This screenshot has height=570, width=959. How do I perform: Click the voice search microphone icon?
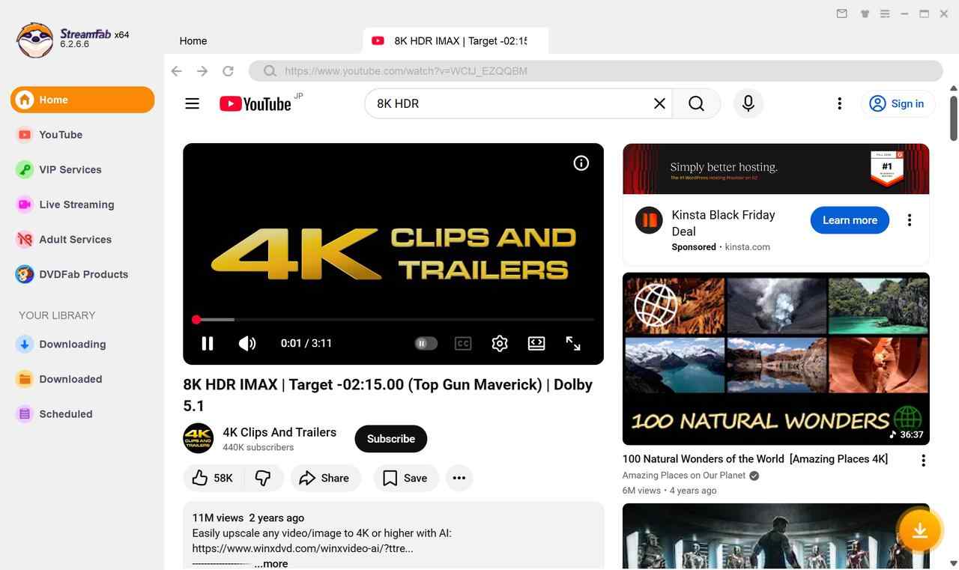(x=748, y=104)
